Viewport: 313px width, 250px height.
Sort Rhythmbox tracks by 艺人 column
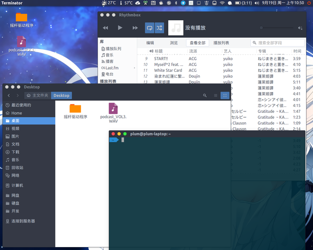click(x=228, y=51)
